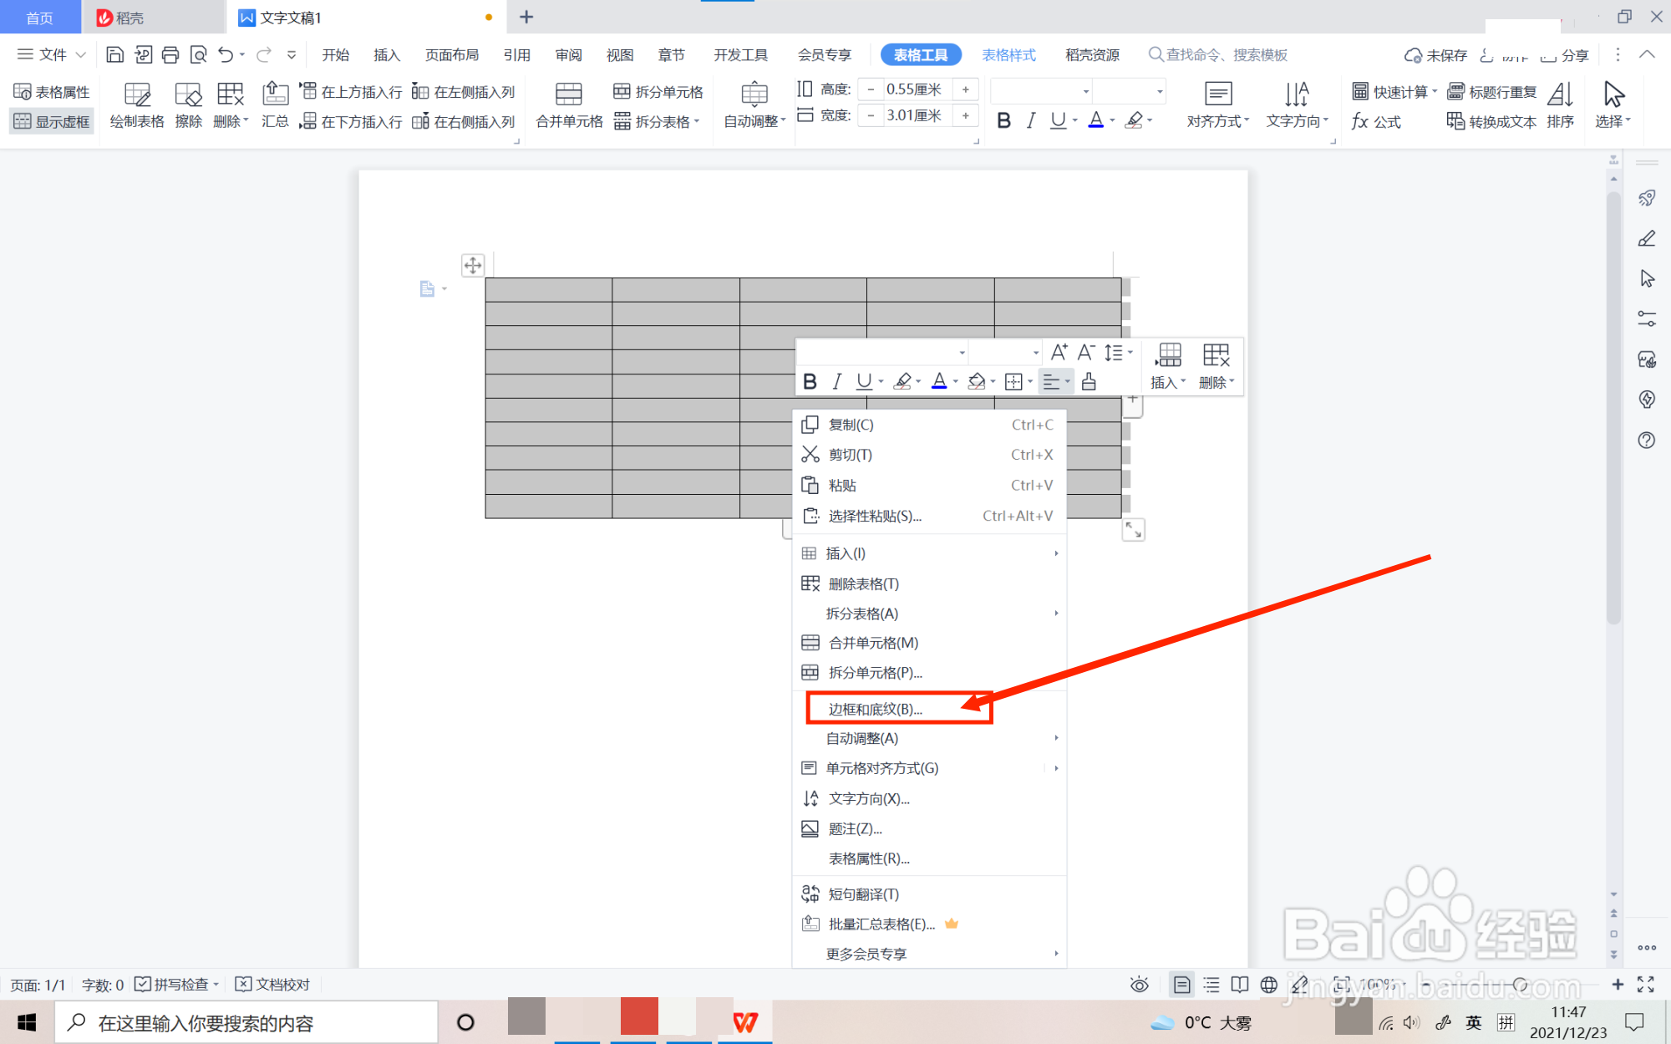
Task: Insert a row below with 在下方插入行
Action: 352,122
